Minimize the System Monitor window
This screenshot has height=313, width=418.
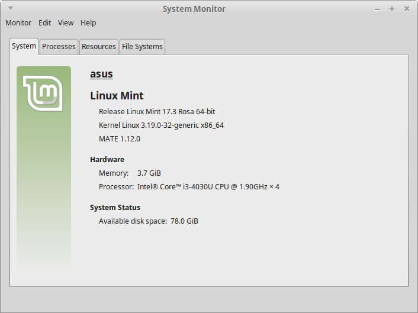[x=377, y=9]
